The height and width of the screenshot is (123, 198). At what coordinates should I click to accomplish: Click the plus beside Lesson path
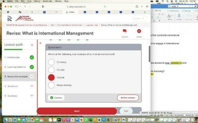(x=32, y=45)
